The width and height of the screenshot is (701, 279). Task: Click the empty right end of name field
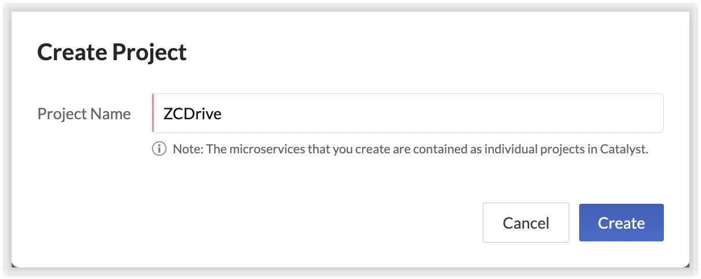tap(638, 113)
